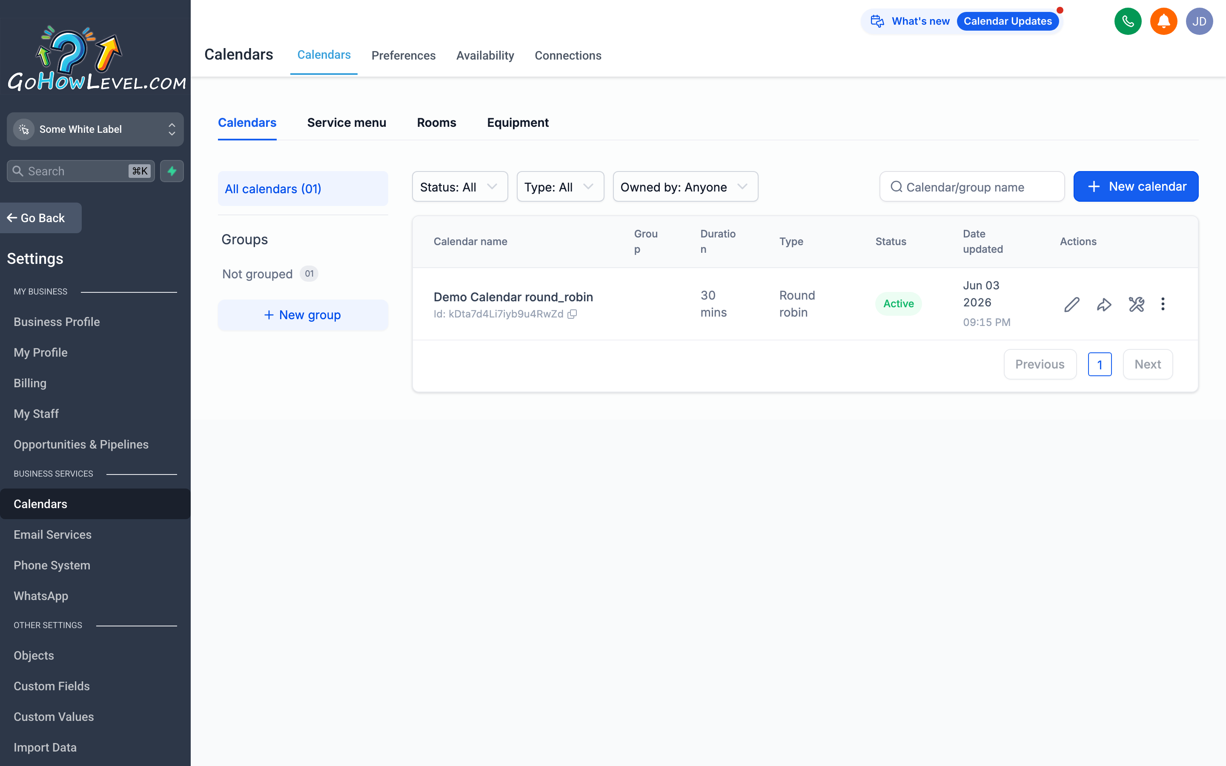Image resolution: width=1226 pixels, height=766 pixels.
Task: Click the green phone dialer icon
Action: tap(1128, 21)
